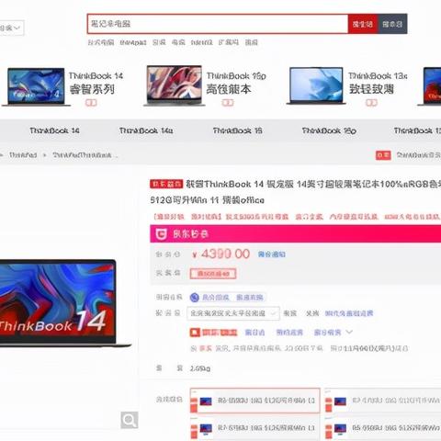Click the red self-operated badge by shop name
This screenshot has height=441, width=441.
coord(383,155)
